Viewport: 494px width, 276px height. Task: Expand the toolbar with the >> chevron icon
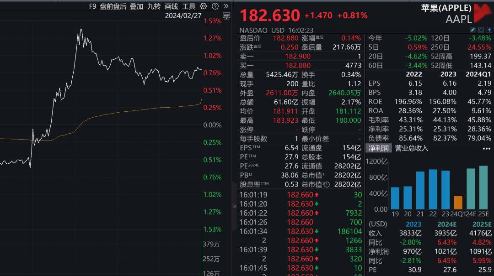(x=225, y=7)
